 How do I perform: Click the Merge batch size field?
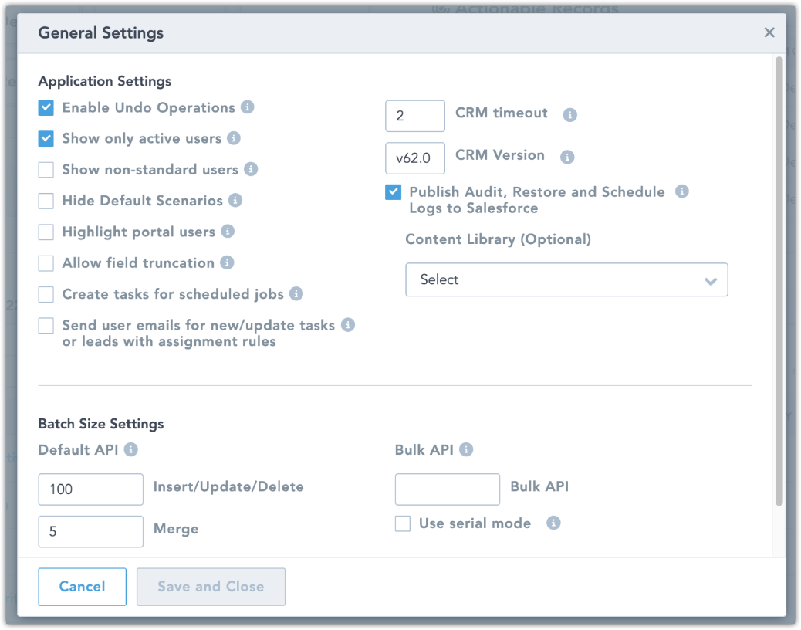click(x=91, y=531)
